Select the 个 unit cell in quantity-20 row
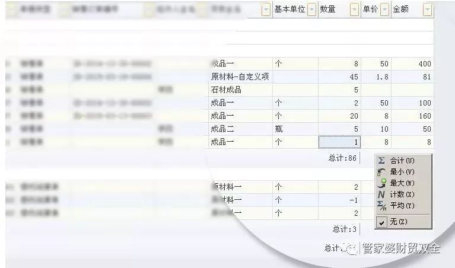Viewport: 455px width, 268px height. (x=295, y=116)
